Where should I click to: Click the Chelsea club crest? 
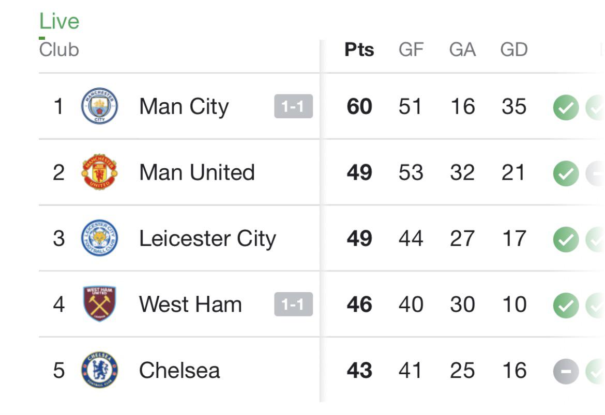98,371
